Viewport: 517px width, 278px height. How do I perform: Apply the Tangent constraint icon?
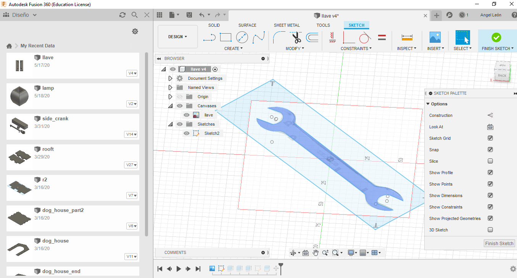365,37
